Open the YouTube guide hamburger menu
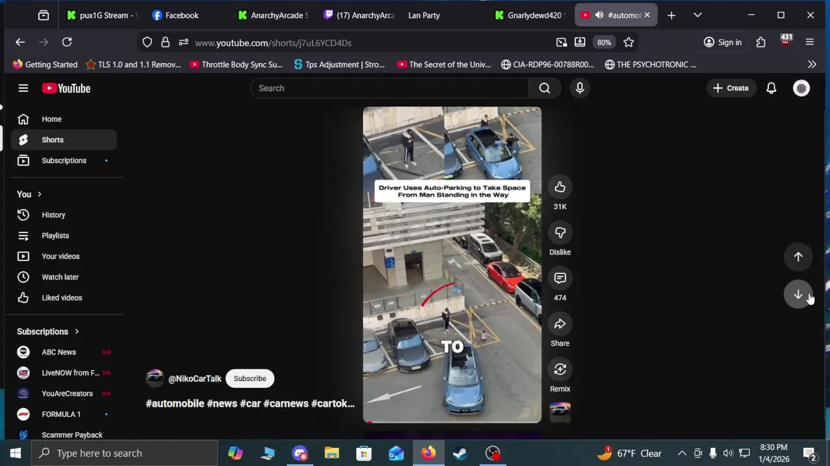830x466 pixels. pos(23,88)
